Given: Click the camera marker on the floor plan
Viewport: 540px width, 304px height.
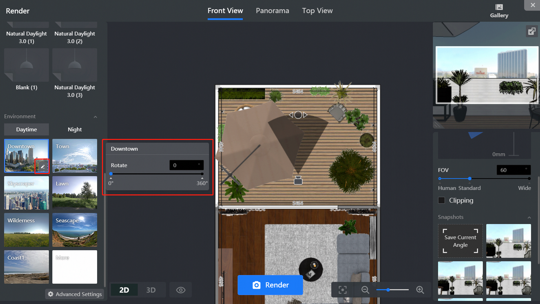Looking at the screenshot, I should 298,180.
